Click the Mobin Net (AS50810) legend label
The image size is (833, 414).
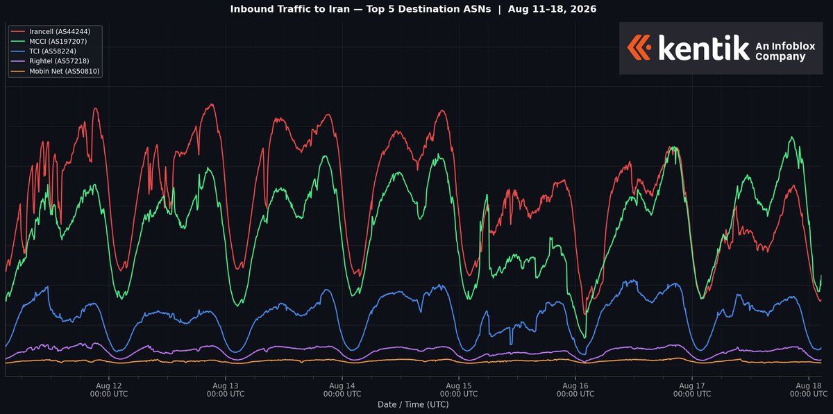tap(64, 71)
